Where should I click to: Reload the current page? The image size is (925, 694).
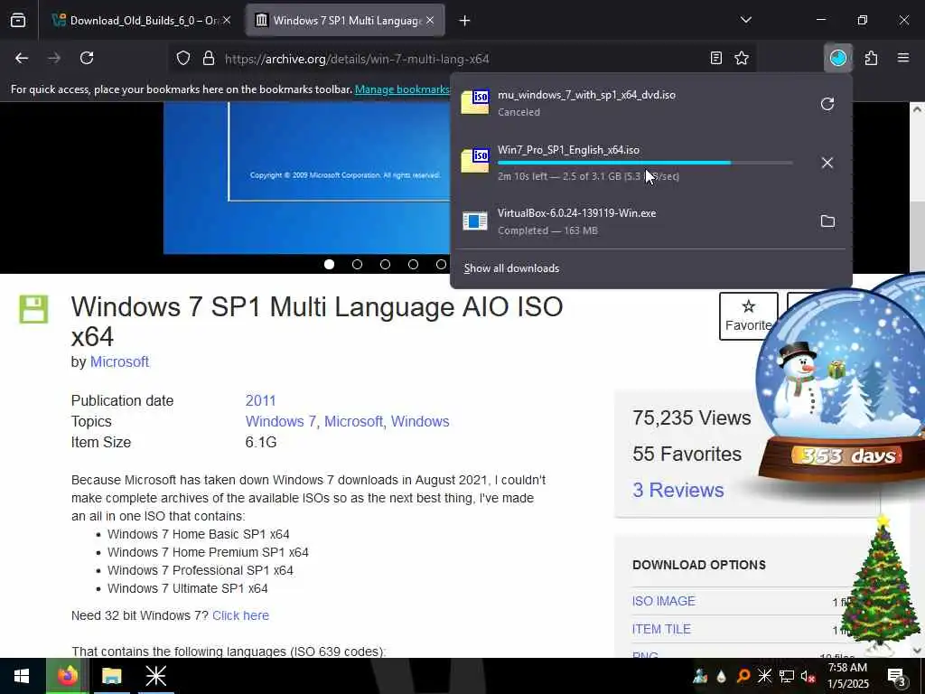[x=87, y=58]
